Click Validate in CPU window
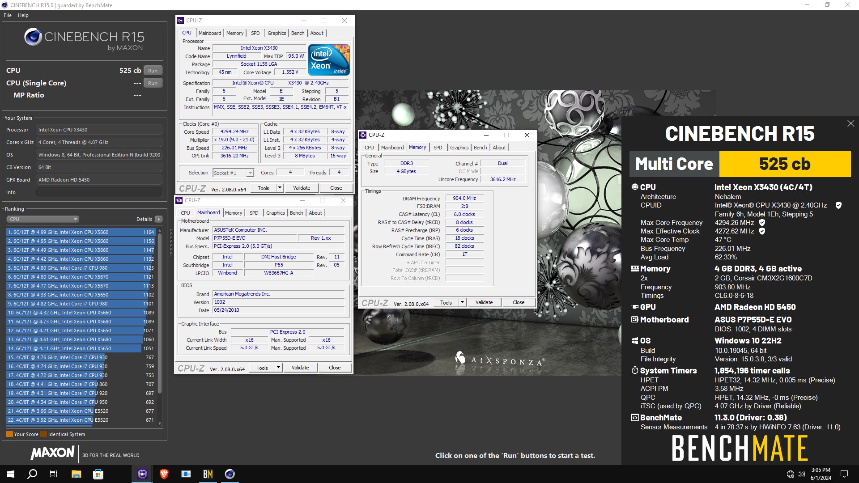859x483 pixels. [302, 188]
